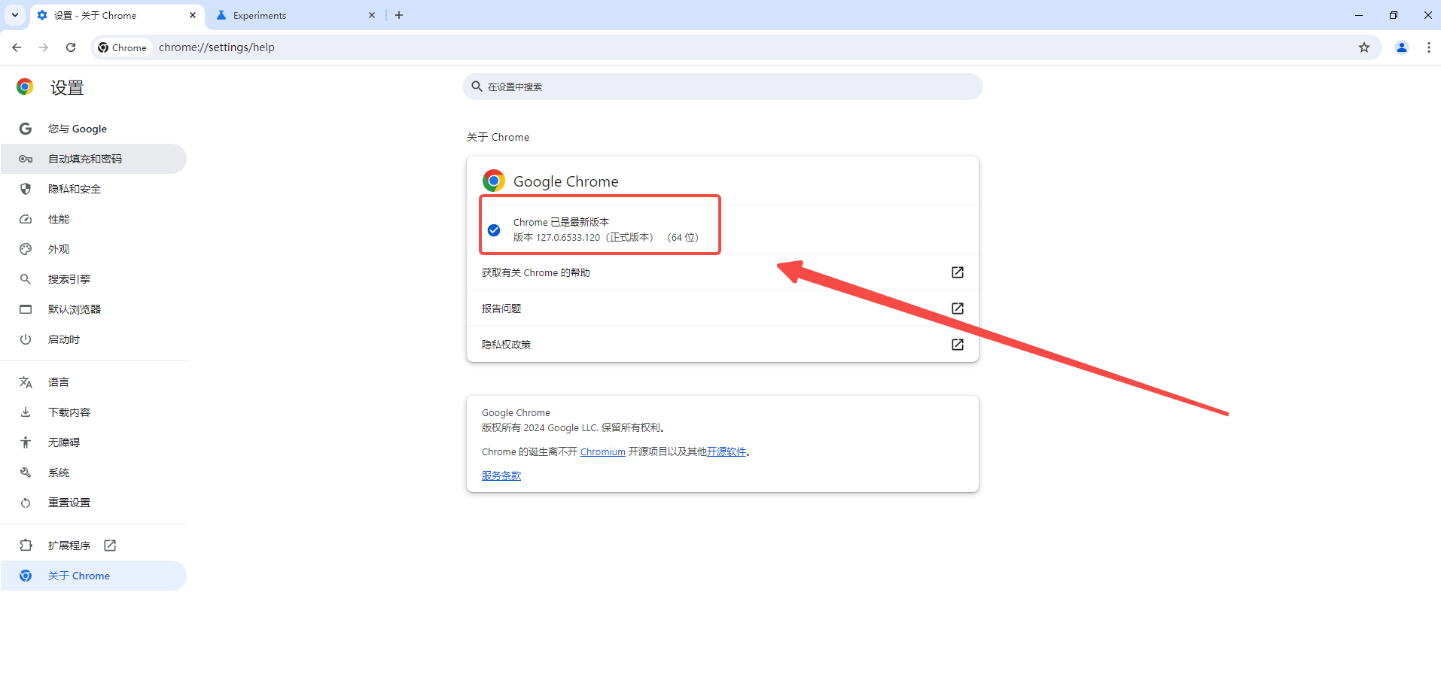Restore down the Chrome window
This screenshot has width=1441, height=693.
click(1394, 15)
